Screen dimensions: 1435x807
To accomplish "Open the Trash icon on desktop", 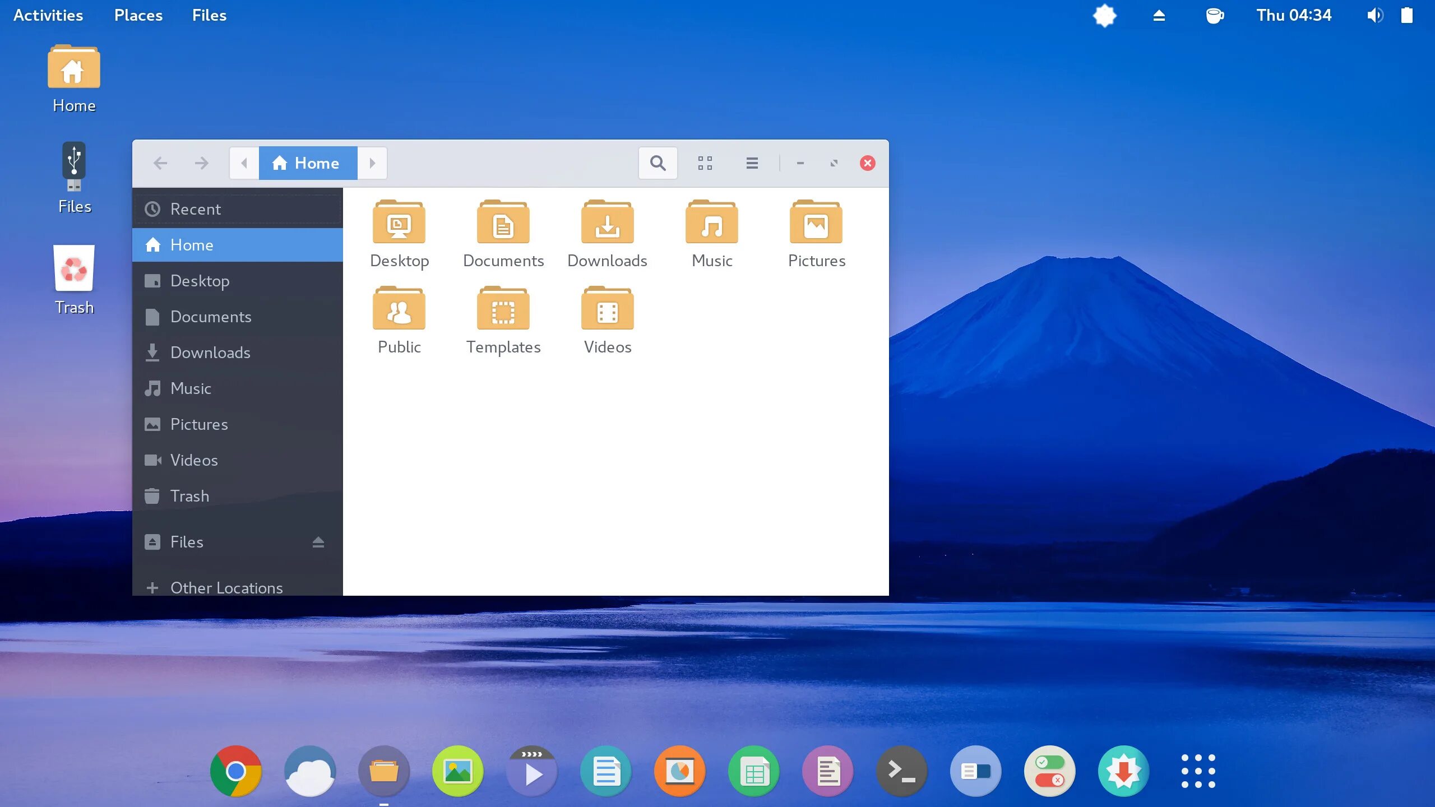I will 74,270.
